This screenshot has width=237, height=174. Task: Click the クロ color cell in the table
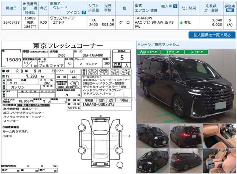(x=124, y=23)
